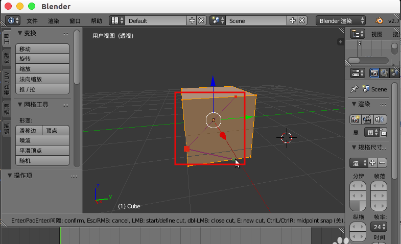Viewport: 401px width, 244px height.
Task: Select the Render Layers properties tab icon
Action: tap(384, 73)
